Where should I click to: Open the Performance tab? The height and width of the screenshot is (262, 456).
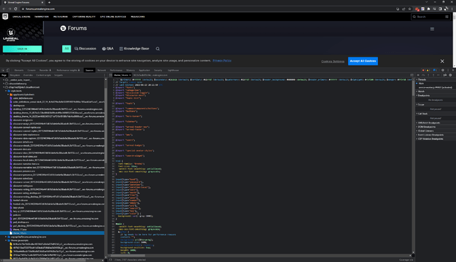click(x=116, y=71)
